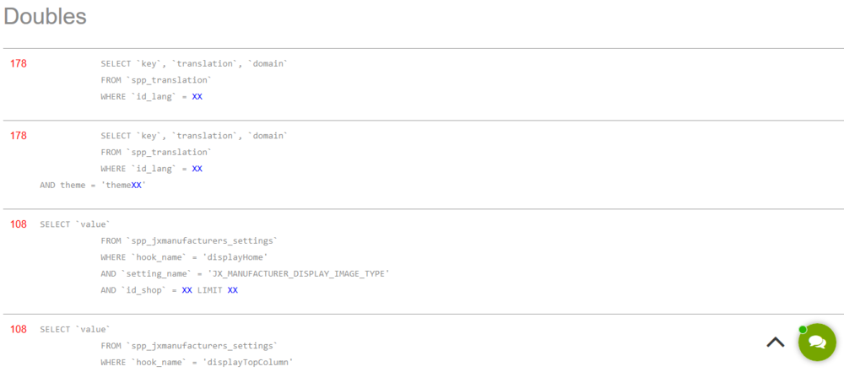
Task: Click the last query's FROM spp_jxmanufacturers_settings line
Action: [188, 346]
